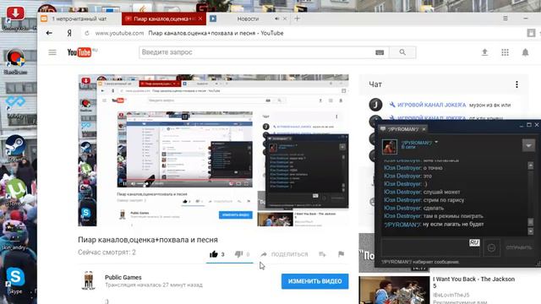Open the Steam desktop shortcut
This screenshot has width=541, height=304.
tap(15, 148)
